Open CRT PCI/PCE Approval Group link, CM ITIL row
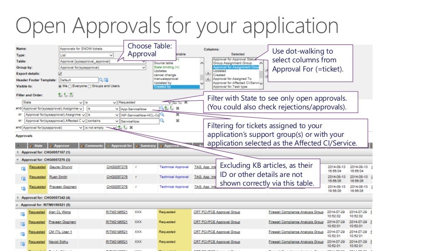 click(217, 232)
